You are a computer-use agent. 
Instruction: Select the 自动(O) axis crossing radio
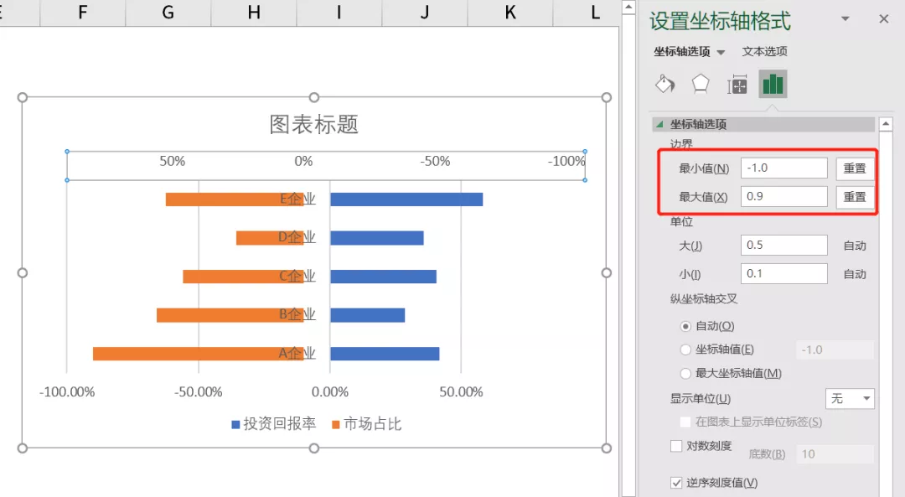pyautogui.click(x=685, y=327)
